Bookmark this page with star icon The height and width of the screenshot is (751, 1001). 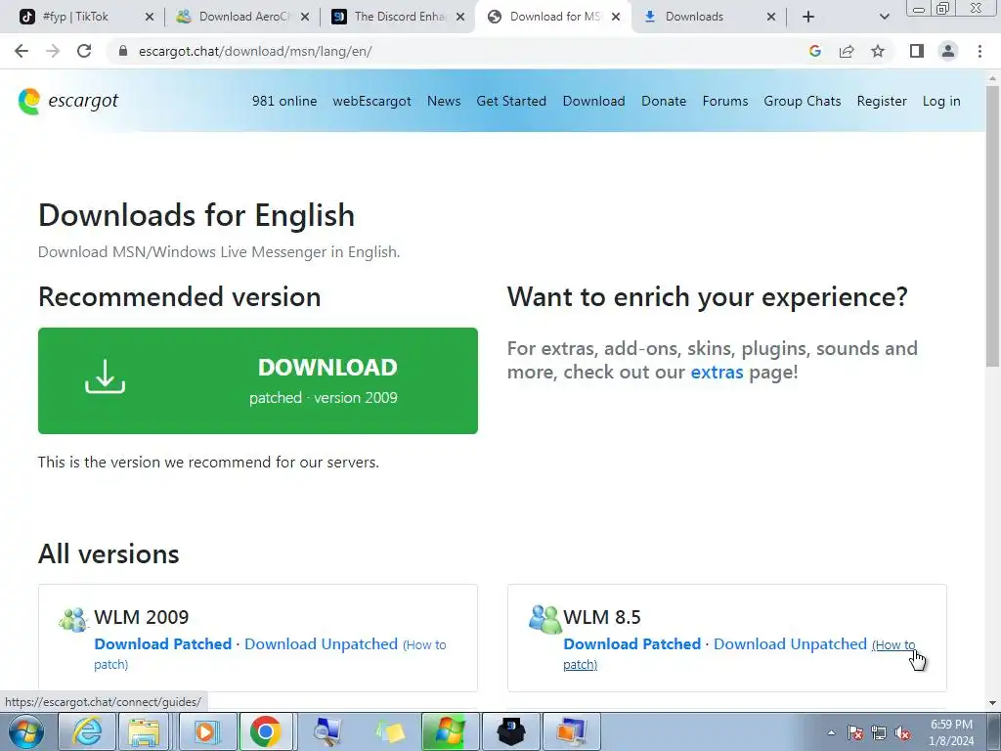pyautogui.click(x=878, y=51)
